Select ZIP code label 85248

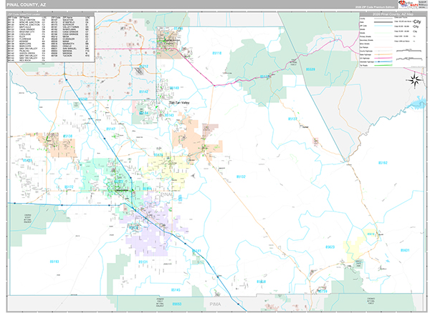tap(83, 99)
